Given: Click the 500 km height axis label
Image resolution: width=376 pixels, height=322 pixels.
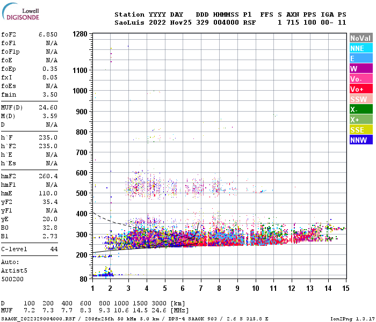Looking at the screenshot, I should click(x=82, y=193).
